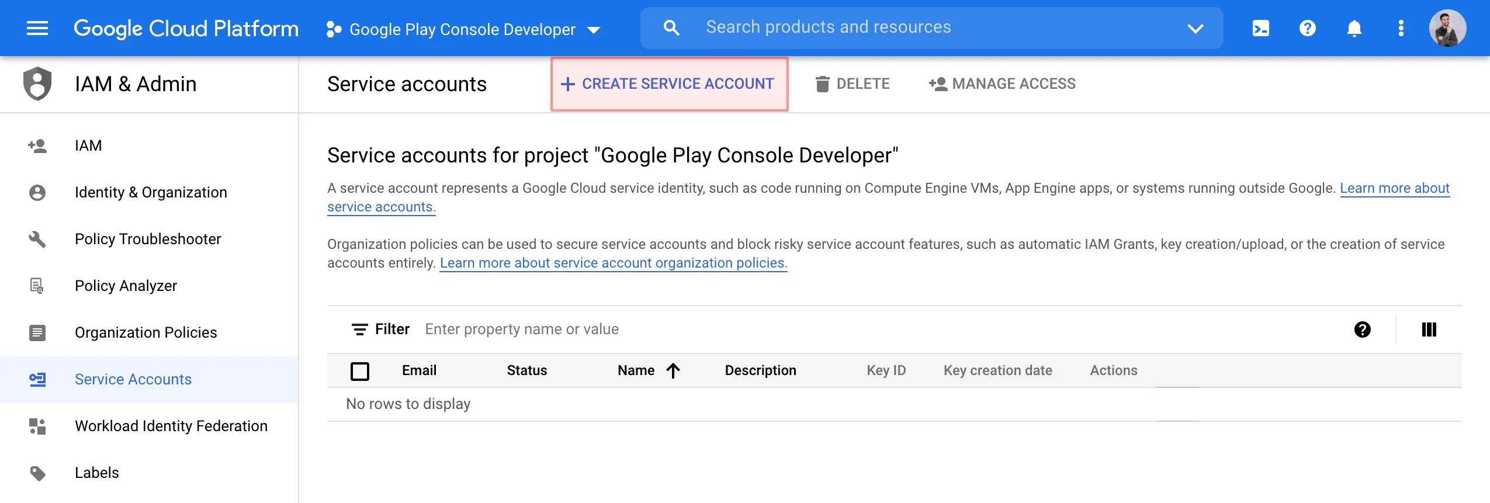Open the hamburger navigation menu
The image size is (1490, 503).
coord(37,28)
